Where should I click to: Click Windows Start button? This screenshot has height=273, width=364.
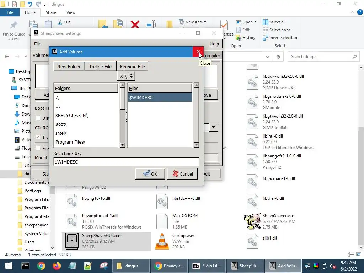[x=9, y=266]
